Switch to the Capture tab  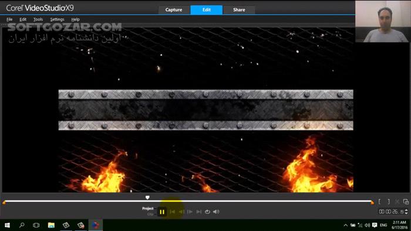pyautogui.click(x=174, y=10)
